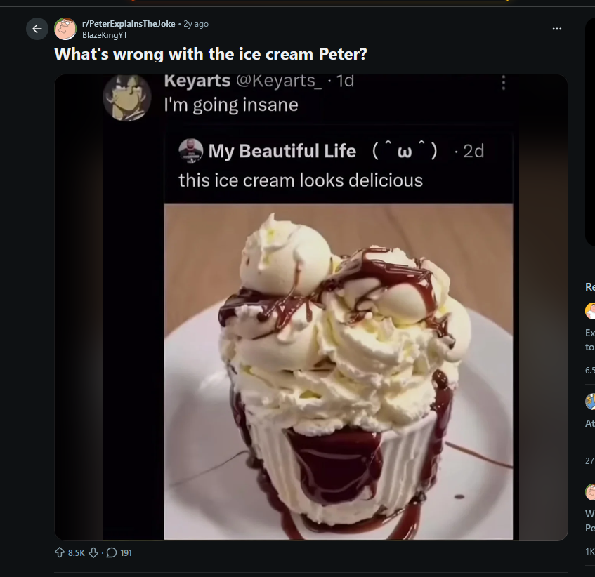Go back with the left arrow button
595x577 pixels.
(37, 29)
